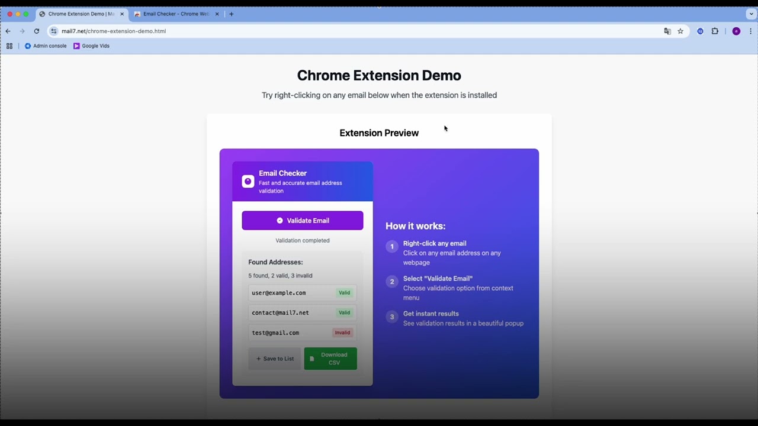Click the Save to List button

tap(275, 359)
